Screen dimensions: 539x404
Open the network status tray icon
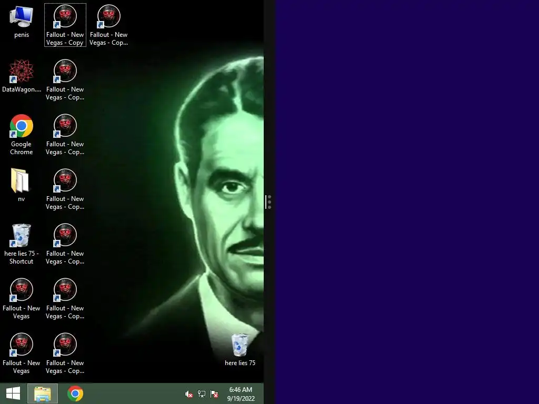[x=202, y=394]
